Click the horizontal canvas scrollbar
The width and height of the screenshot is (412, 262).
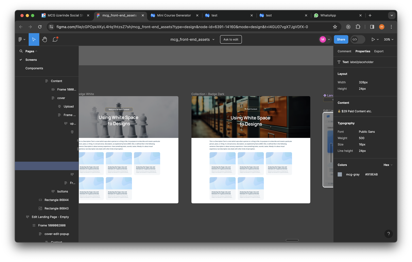click(x=292, y=240)
